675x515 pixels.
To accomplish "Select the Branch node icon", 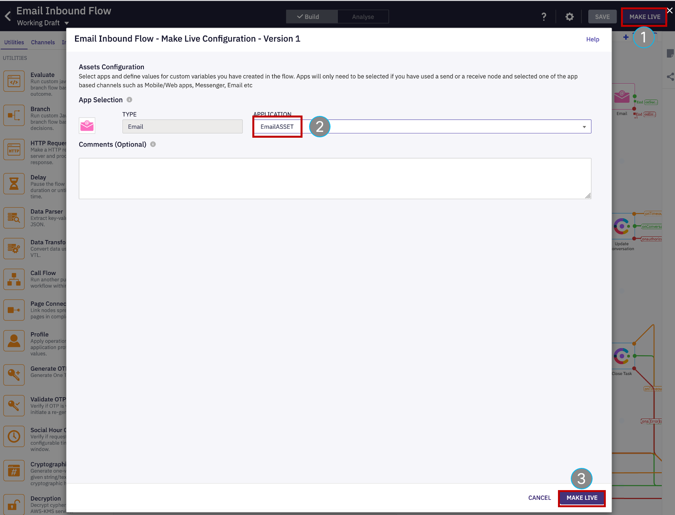I will [14, 116].
